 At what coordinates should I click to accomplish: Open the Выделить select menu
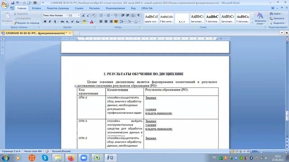(x=278, y=23)
